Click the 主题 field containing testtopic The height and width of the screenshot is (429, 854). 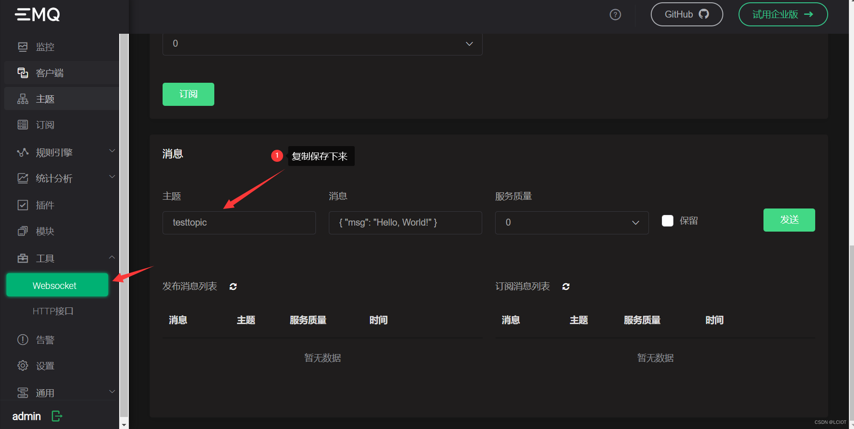click(x=239, y=223)
